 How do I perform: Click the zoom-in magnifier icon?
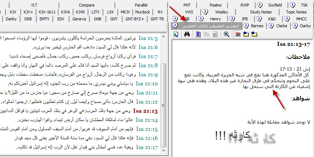click(x=226, y=34)
